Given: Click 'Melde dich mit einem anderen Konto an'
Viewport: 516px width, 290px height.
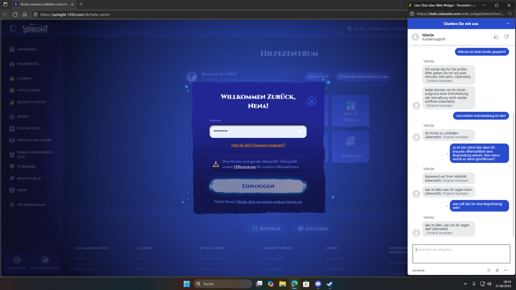Looking at the screenshot, I should [x=269, y=202].
